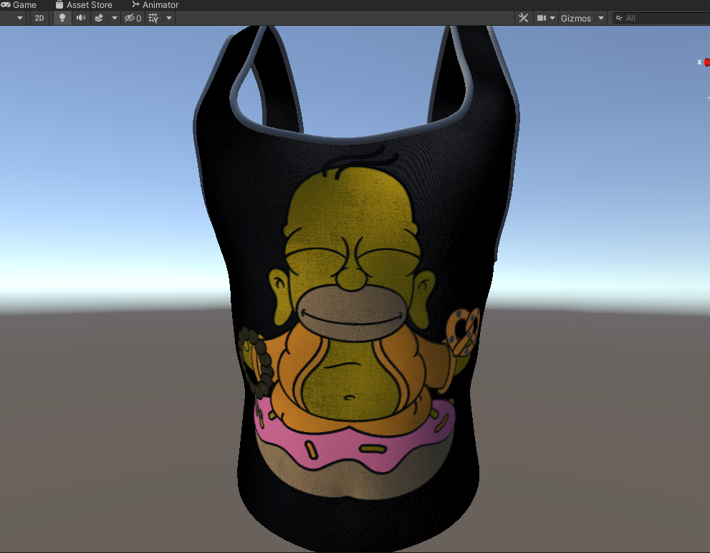Open grid options dropdown arrow

pos(169,18)
